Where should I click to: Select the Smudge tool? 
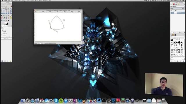6,20
